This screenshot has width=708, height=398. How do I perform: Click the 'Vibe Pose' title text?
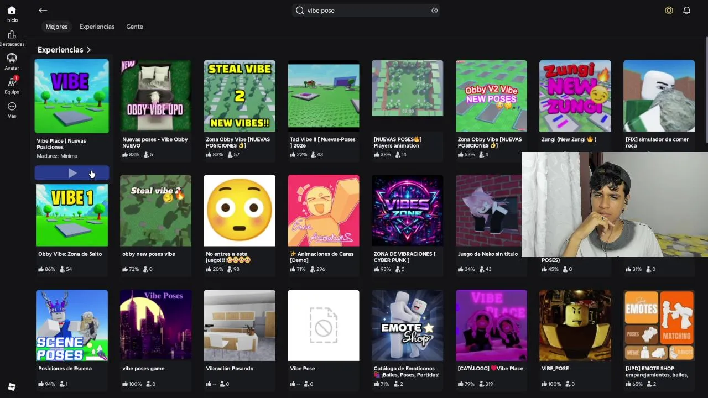tap(303, 369)
